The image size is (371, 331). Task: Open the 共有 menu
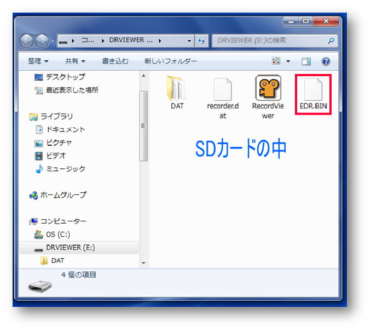[x=76, y=61]
